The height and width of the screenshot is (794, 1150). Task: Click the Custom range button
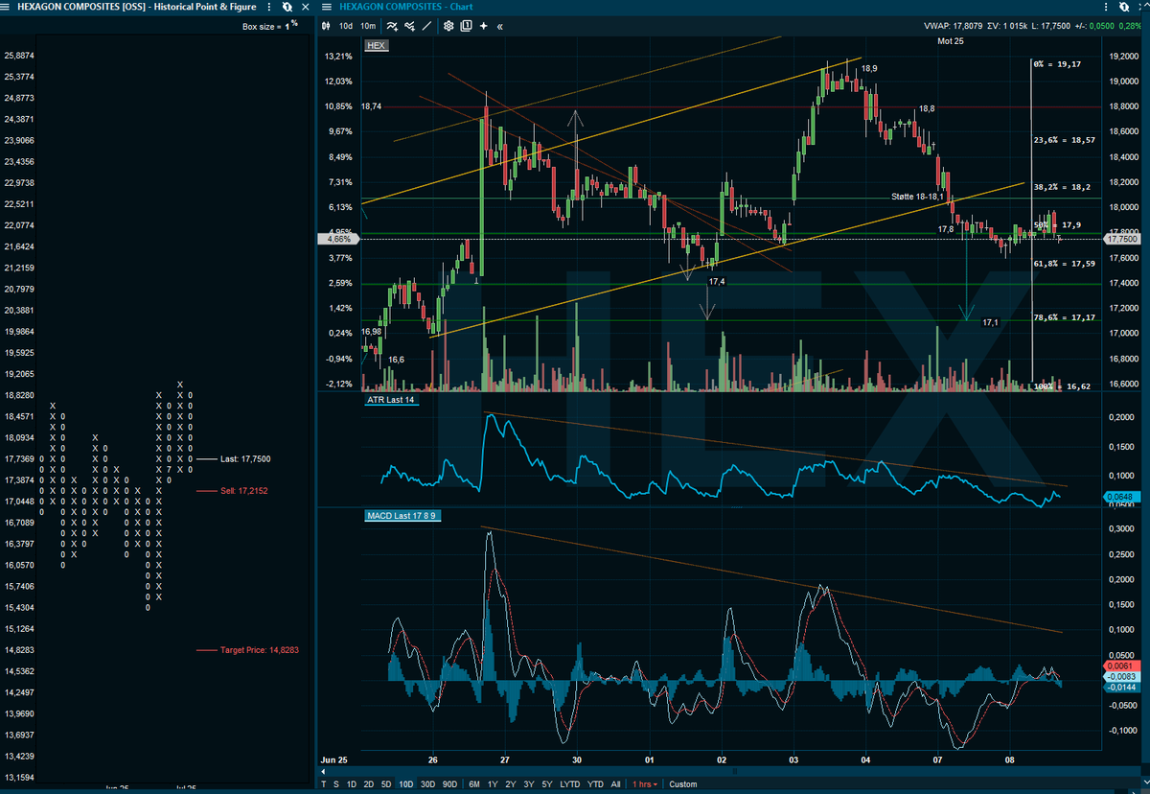point(683,784)
